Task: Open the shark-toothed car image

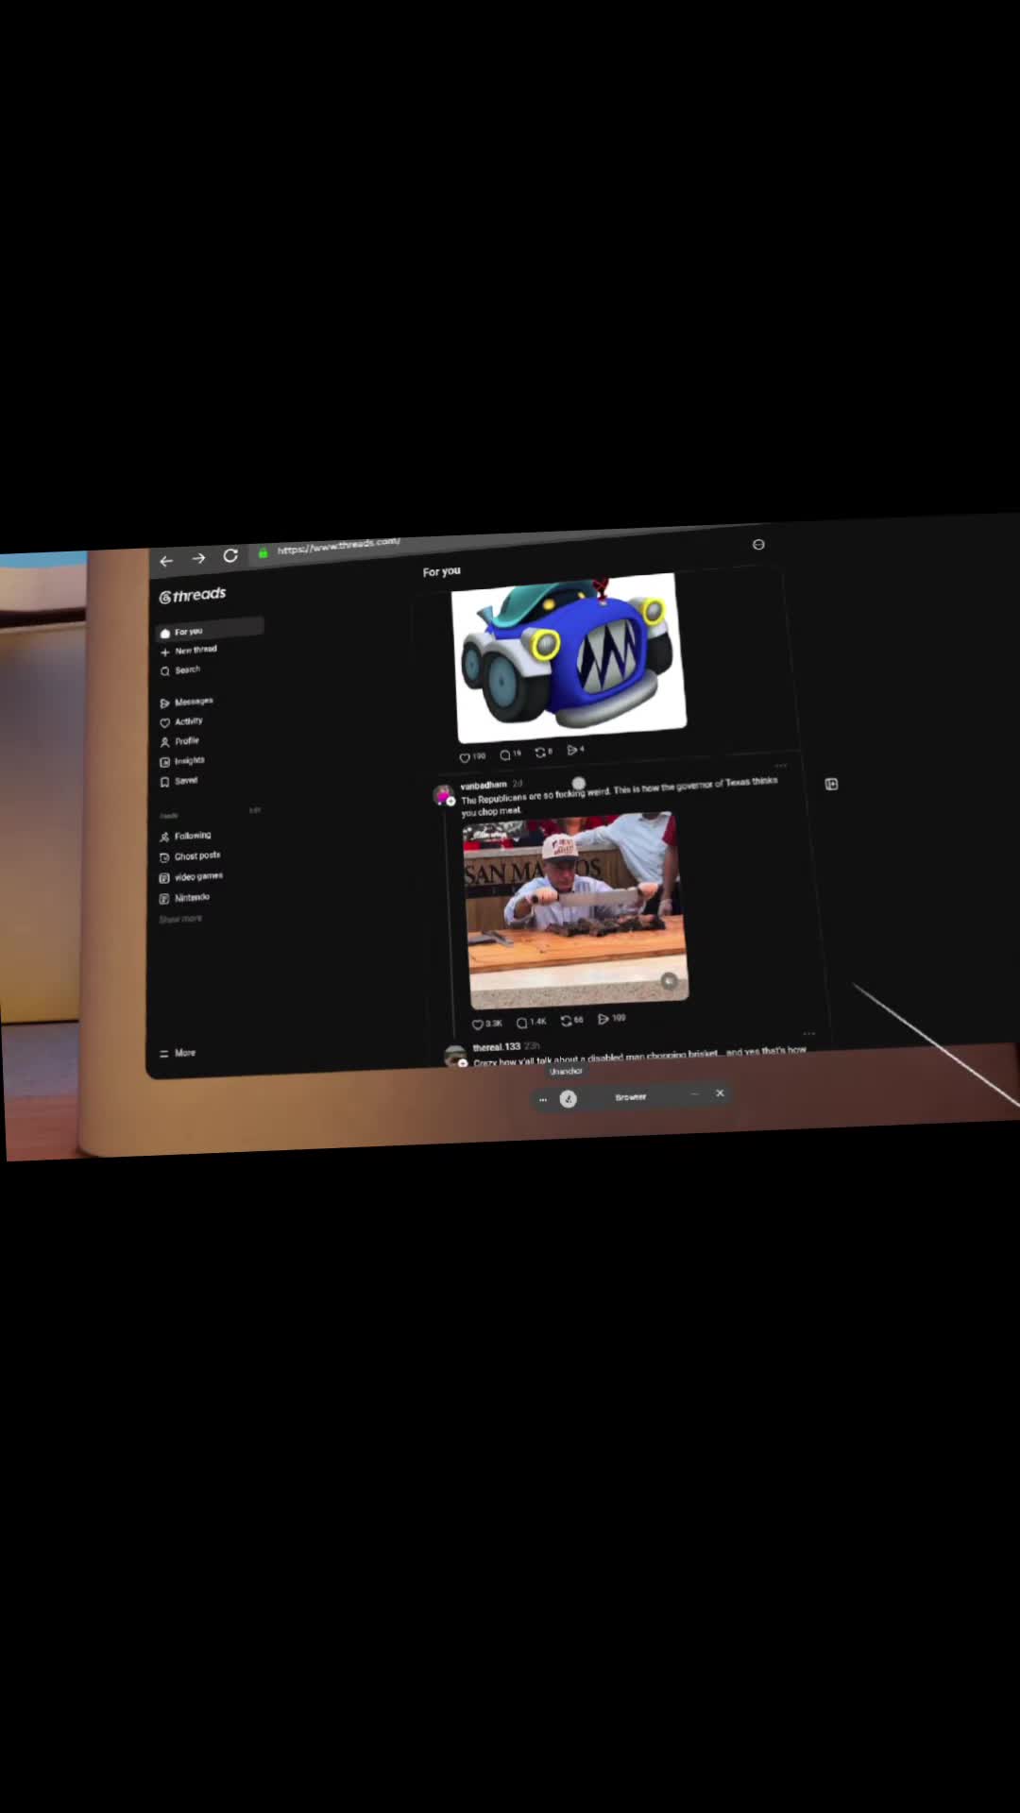Action: click(x=569, y=657)
